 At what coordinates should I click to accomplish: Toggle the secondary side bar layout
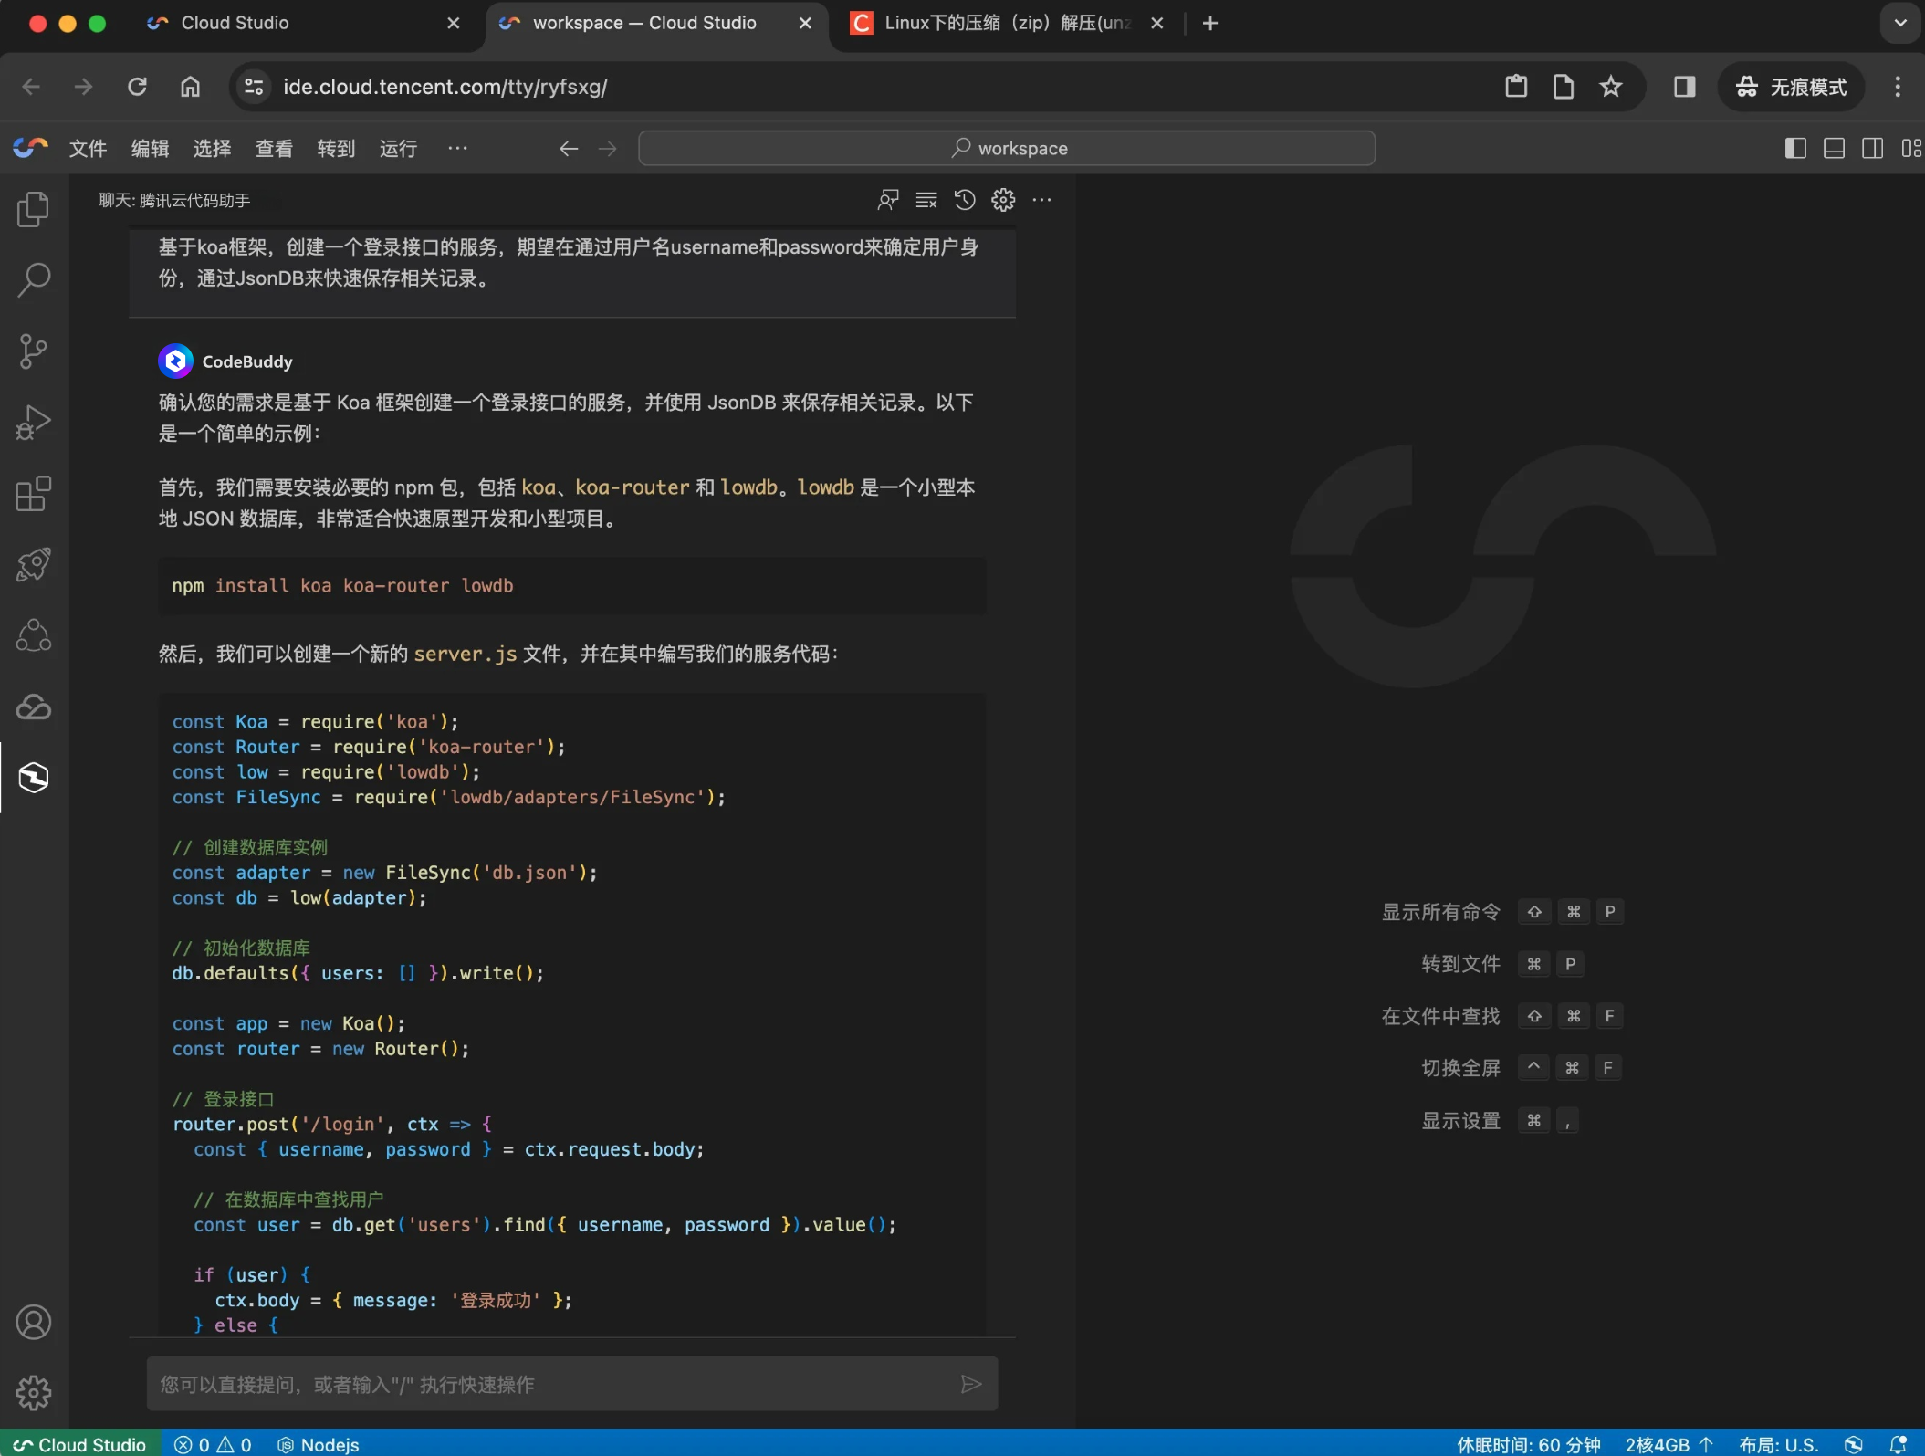(x=1872, y=148)
